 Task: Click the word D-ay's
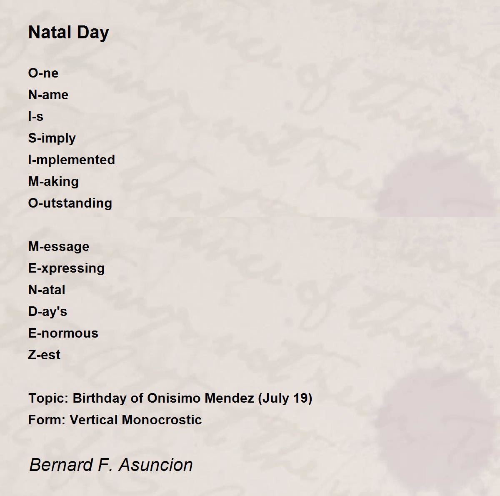[47, 311]
